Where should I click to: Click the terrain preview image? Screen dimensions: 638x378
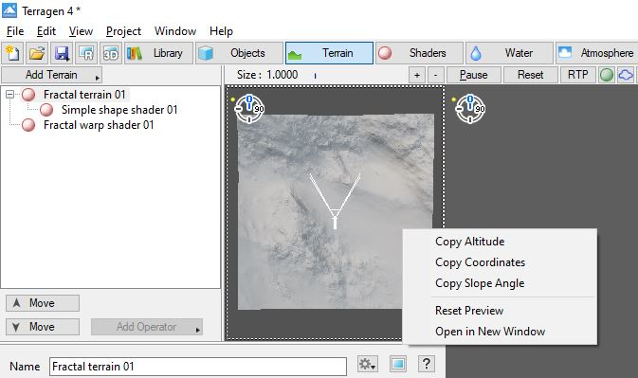[x=335, y=211]
